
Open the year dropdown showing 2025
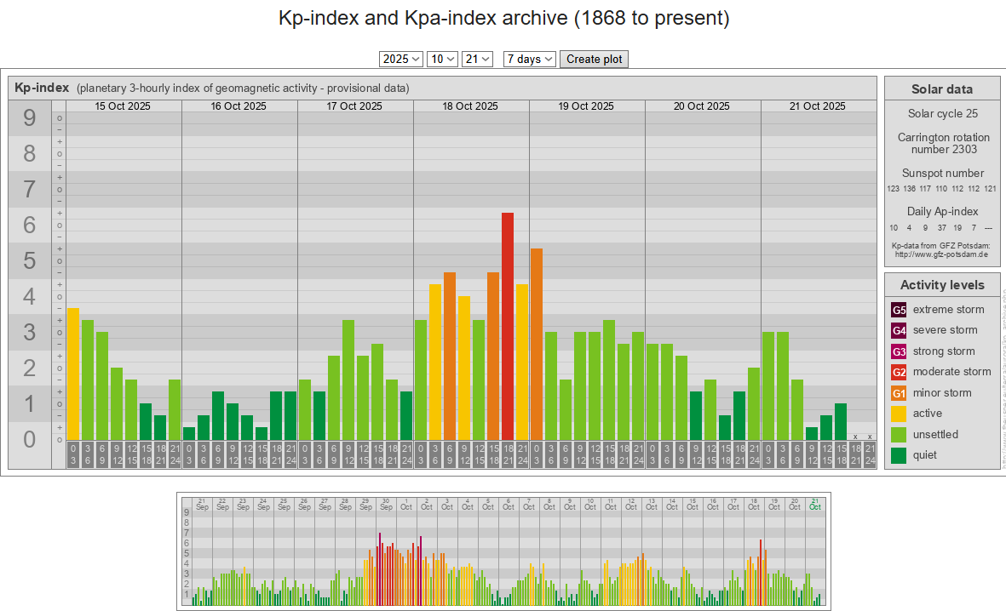400,59
